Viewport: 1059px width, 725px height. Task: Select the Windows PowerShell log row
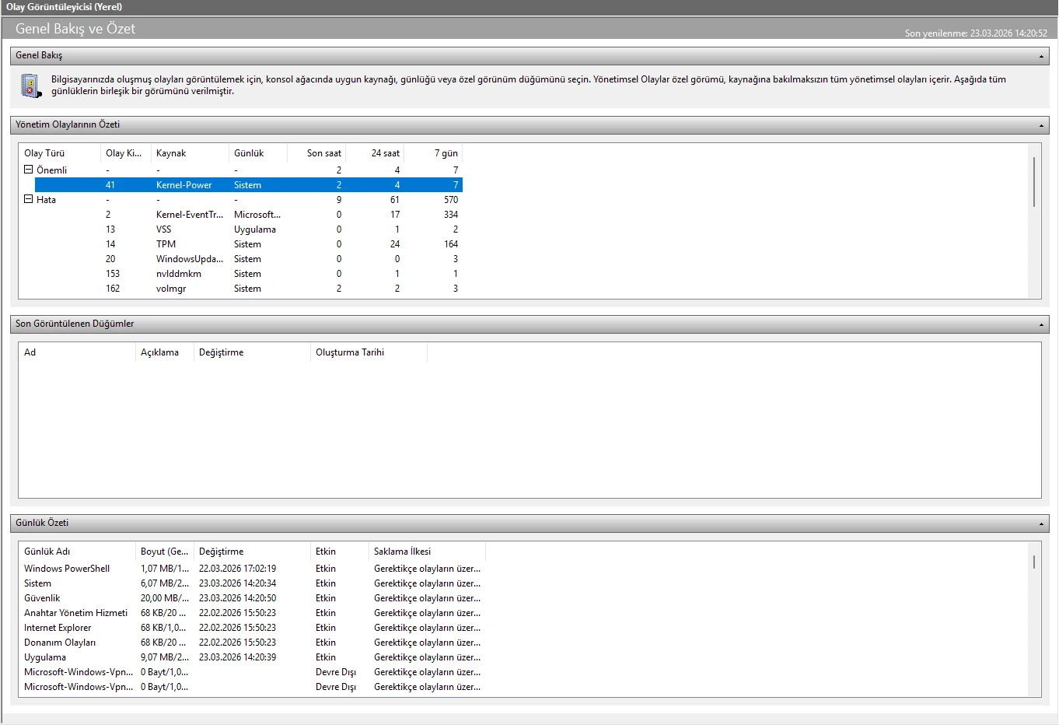(x=253, y=569)
